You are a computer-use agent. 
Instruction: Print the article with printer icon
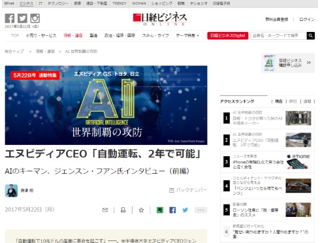point(123,210)
